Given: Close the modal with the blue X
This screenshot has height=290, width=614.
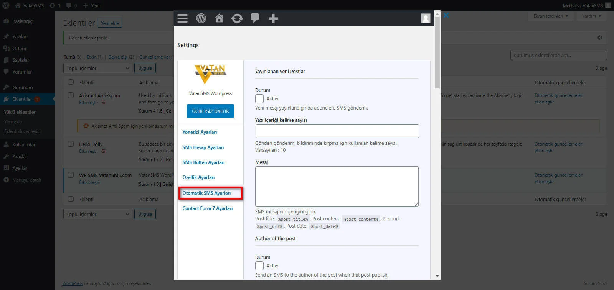Looking at the screenshot, I should pyautogui.click(x=446, y=15).
